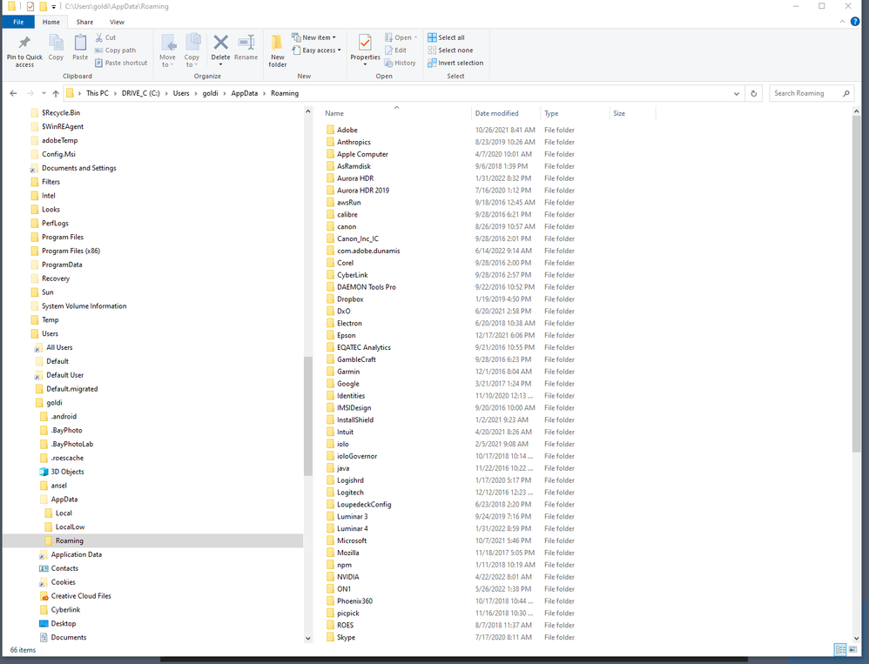Screen dimensions: 869x664
Task: Select the Dropbox folder
Action: click(350, 299)
